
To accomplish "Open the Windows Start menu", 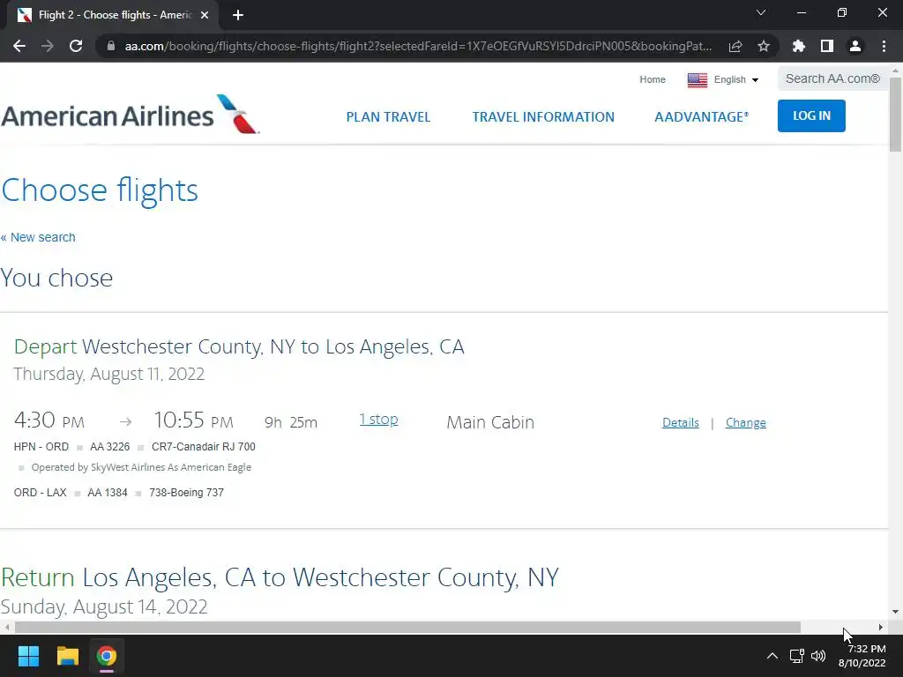I will click(x=28, y=656).
